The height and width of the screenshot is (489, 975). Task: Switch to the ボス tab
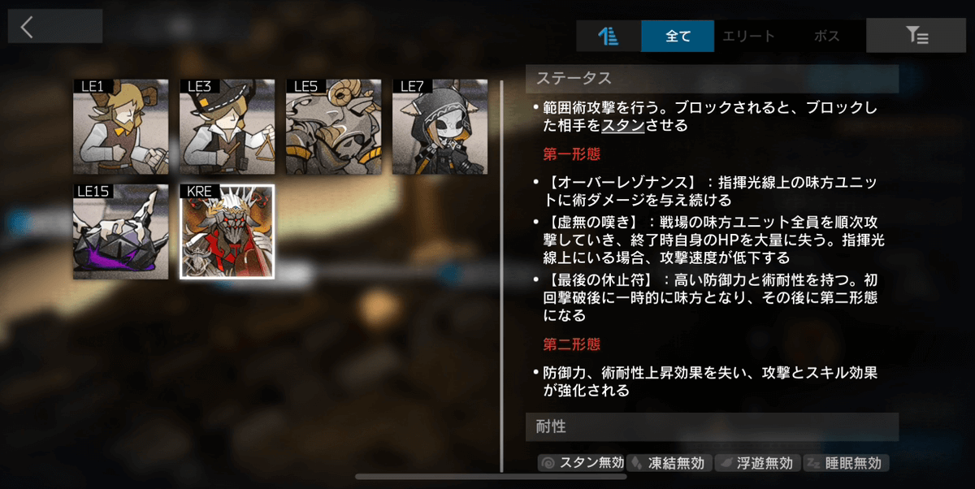click(x=826, y=36)
